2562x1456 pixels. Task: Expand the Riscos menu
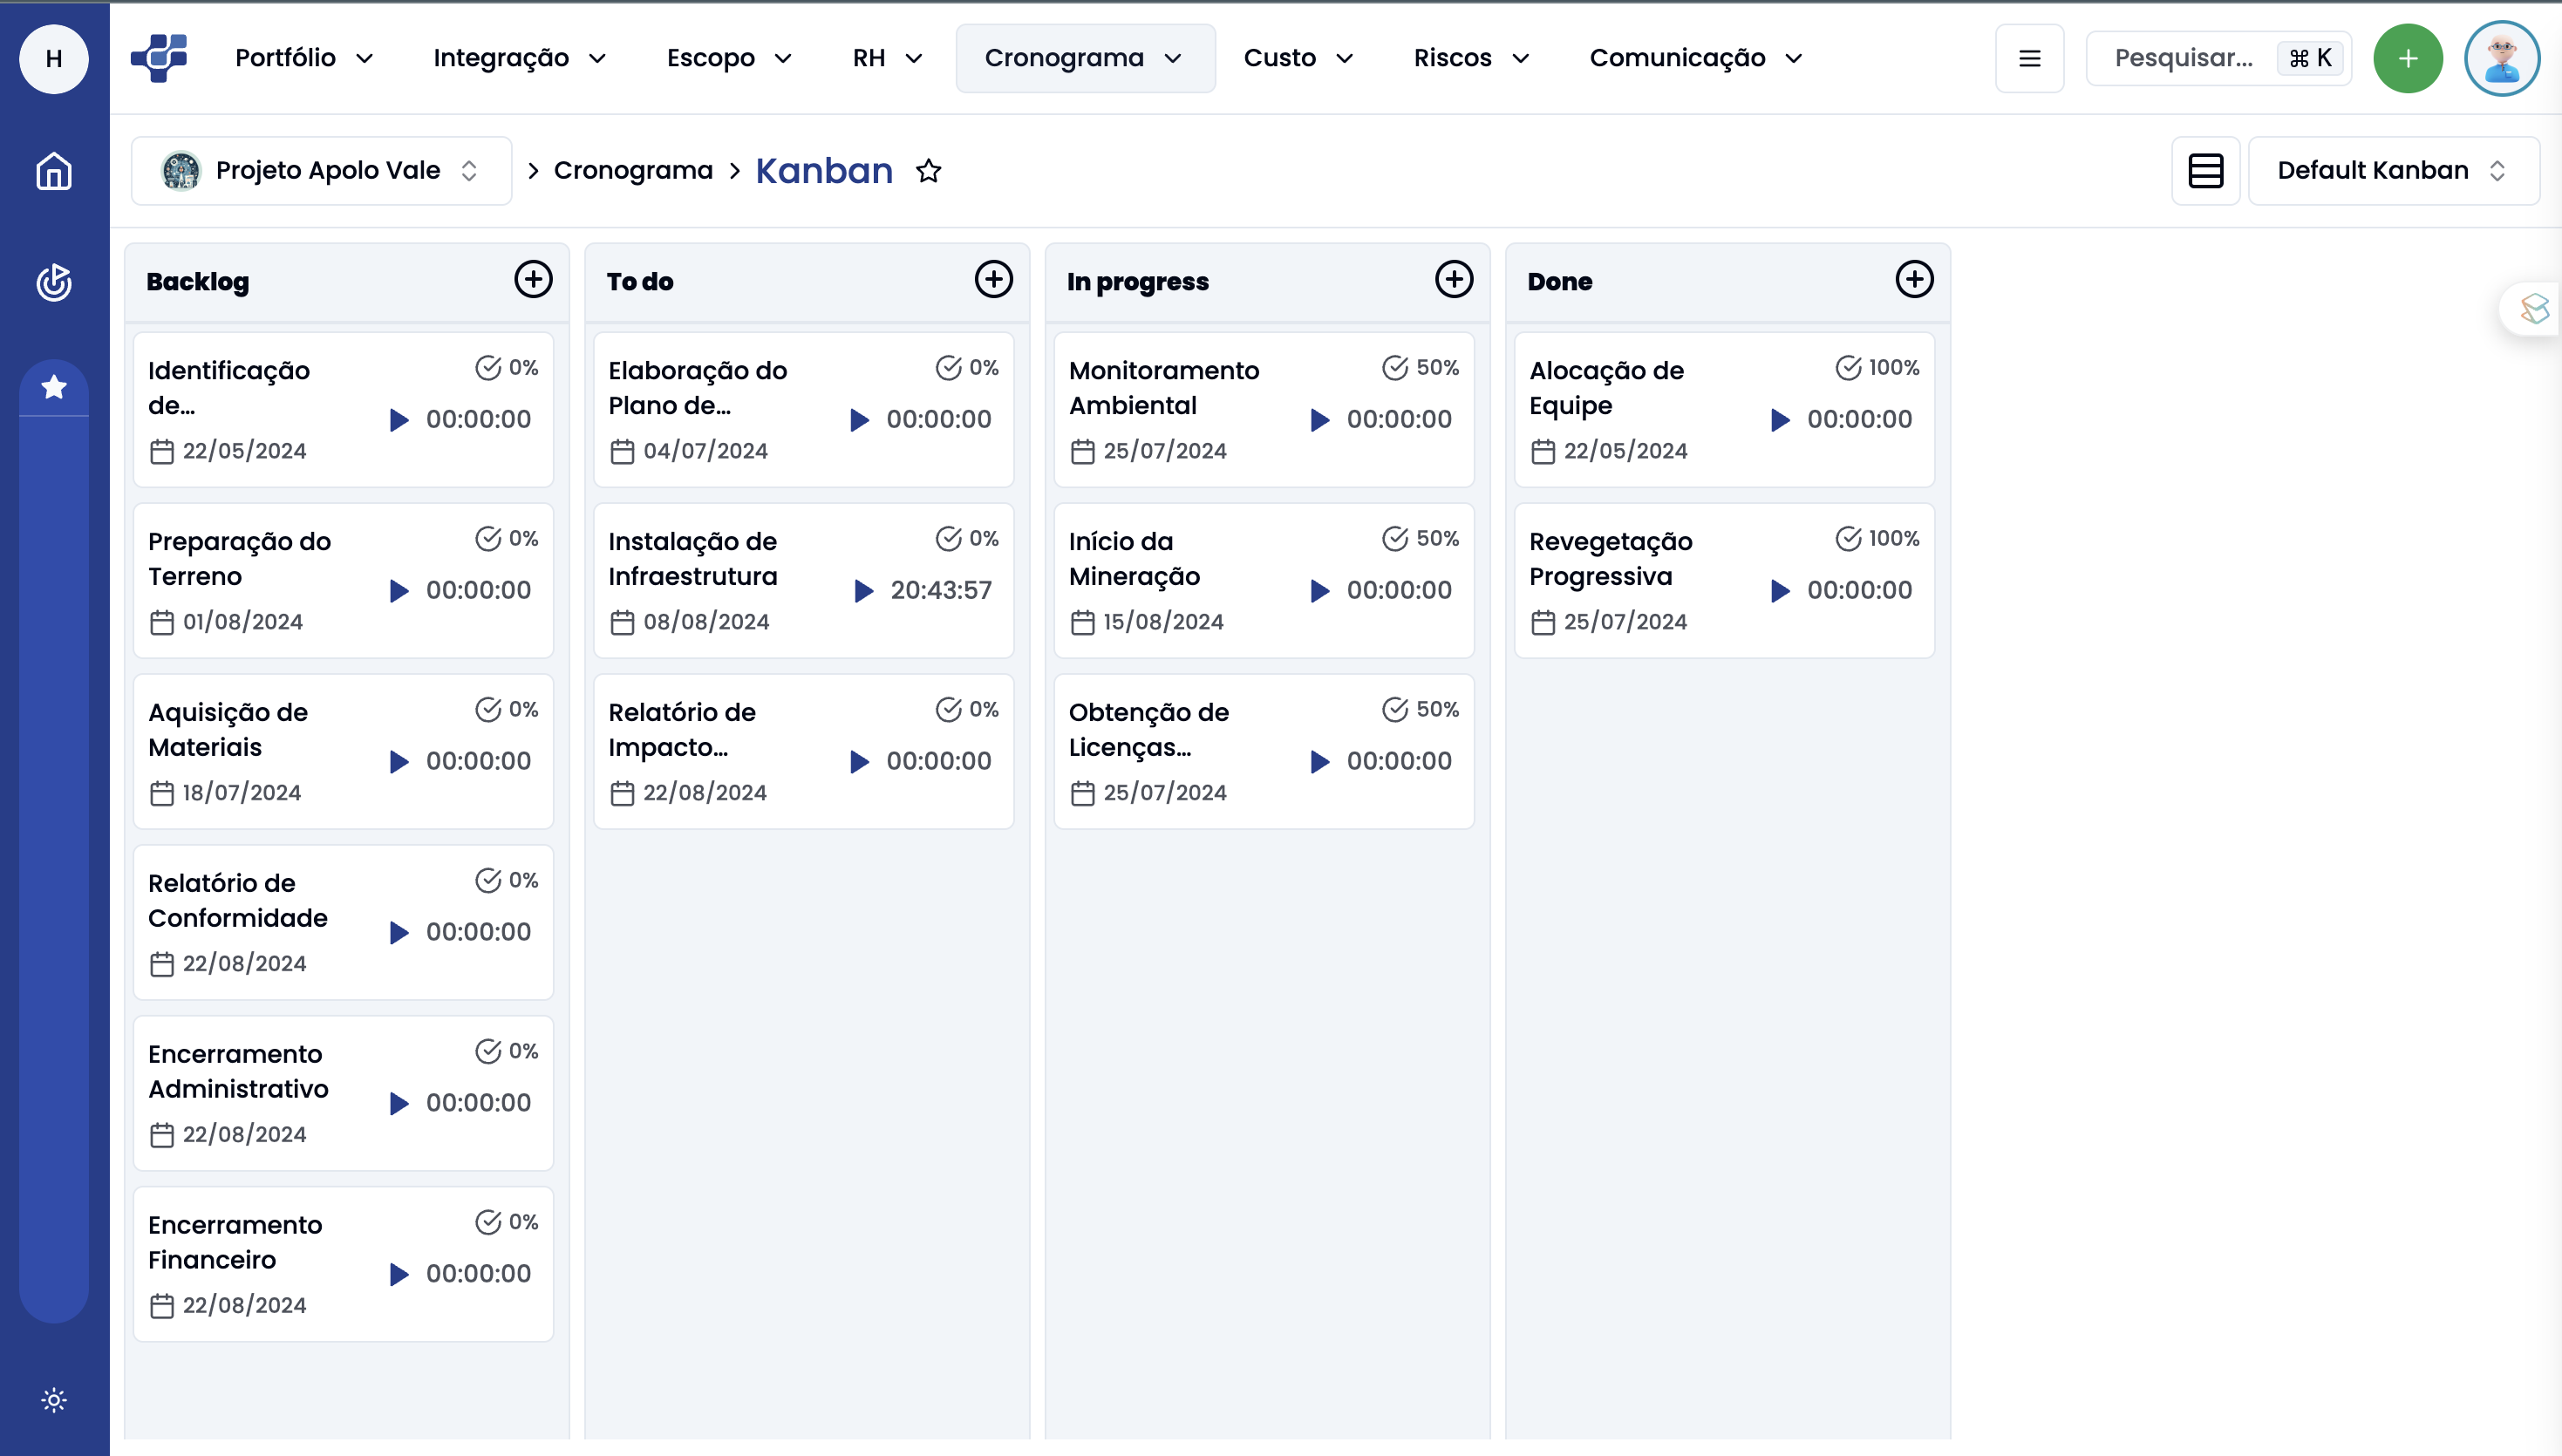click(x=1471, y=58)
